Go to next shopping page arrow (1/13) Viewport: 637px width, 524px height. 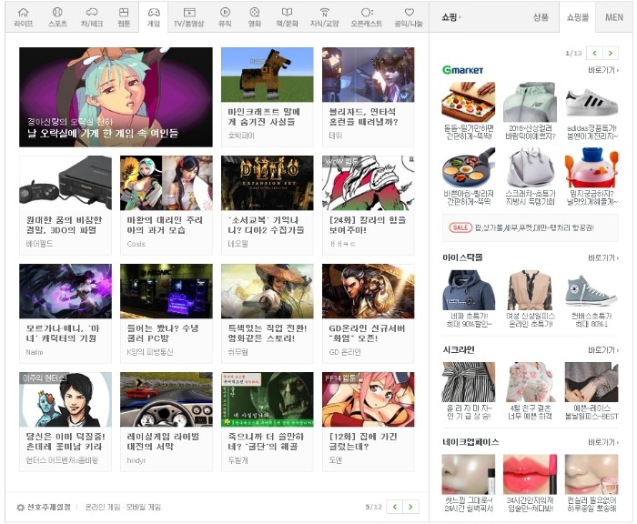611,53
